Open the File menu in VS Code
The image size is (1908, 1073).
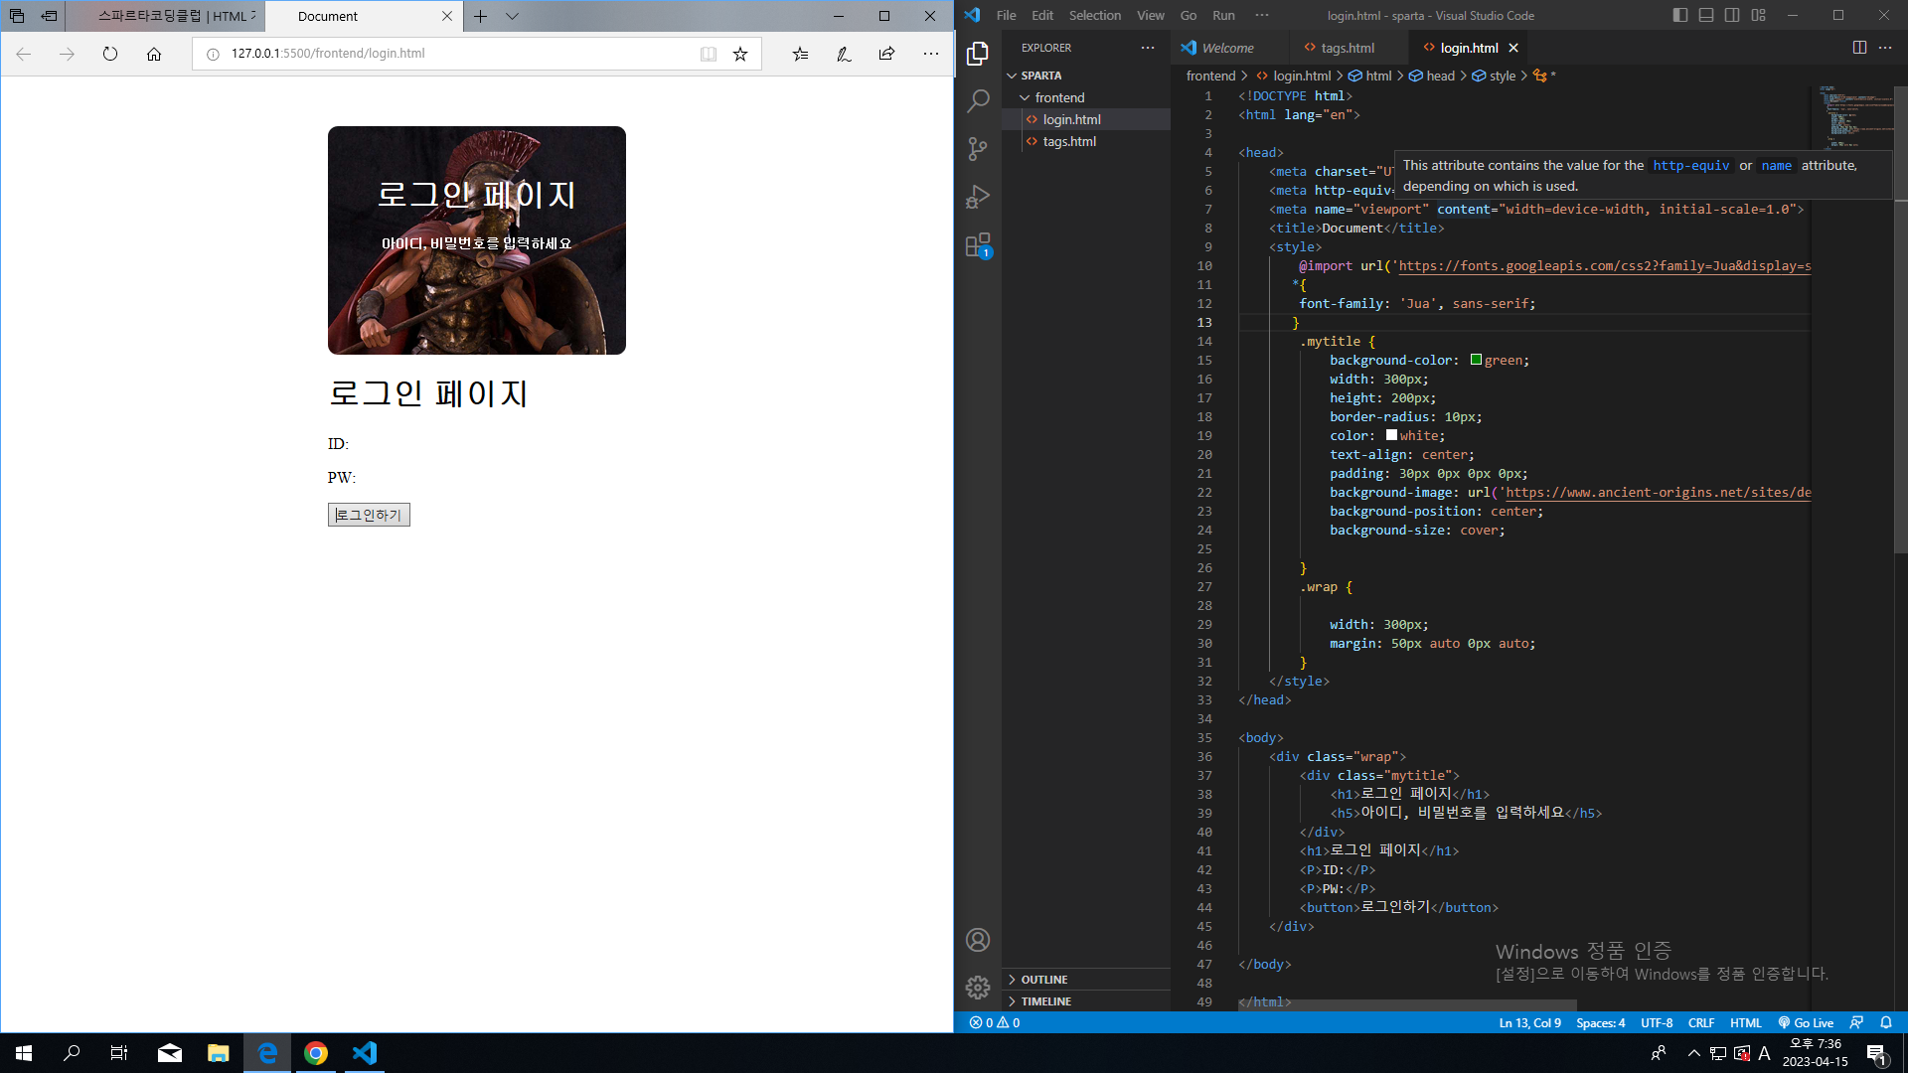(x=1006, y=15)
